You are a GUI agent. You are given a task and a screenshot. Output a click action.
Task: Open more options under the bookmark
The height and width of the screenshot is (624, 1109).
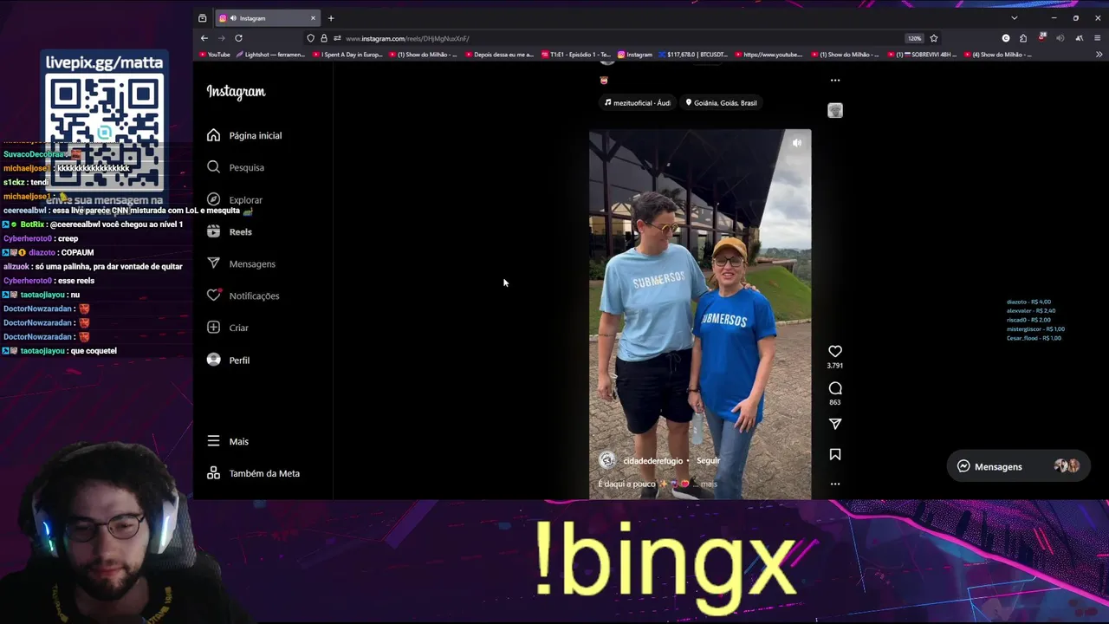pos(835,484)
